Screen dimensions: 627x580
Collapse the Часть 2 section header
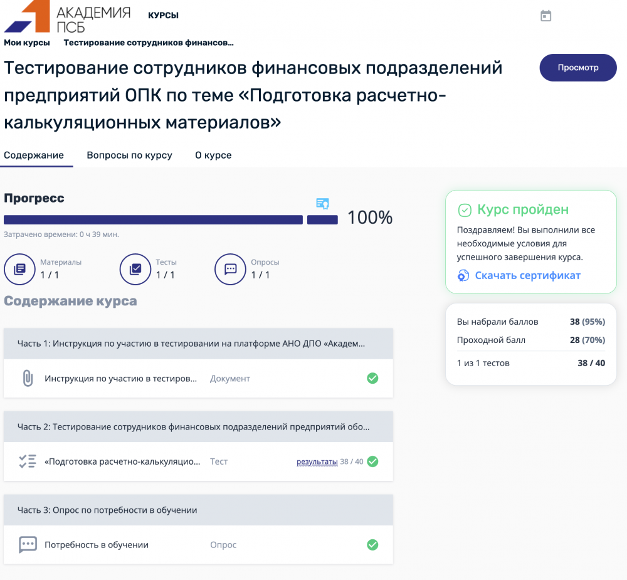click(198, 427)
